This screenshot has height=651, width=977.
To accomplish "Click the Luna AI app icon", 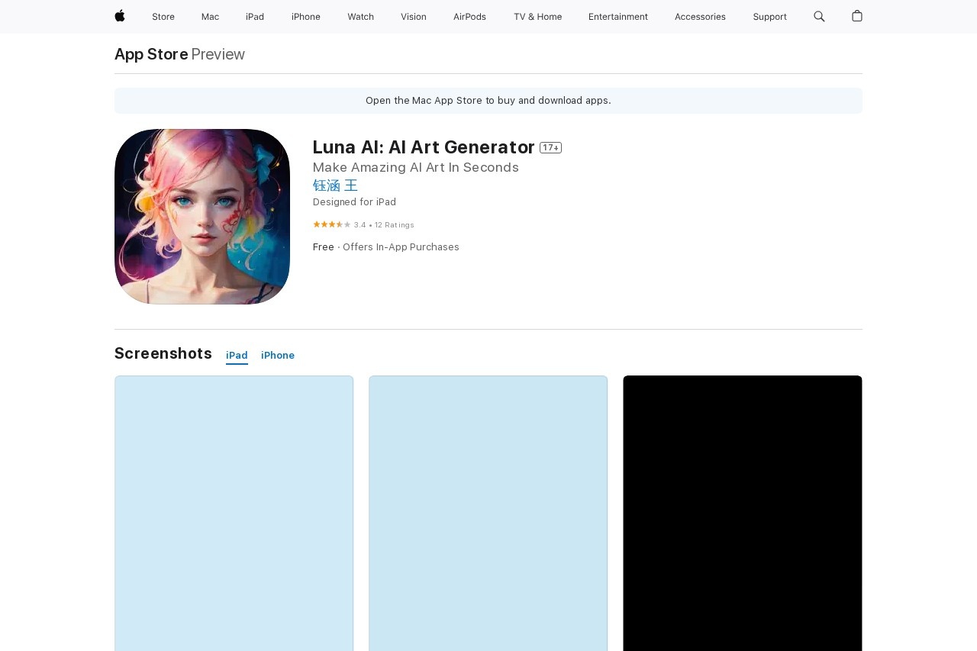I will tap(202, 217).
